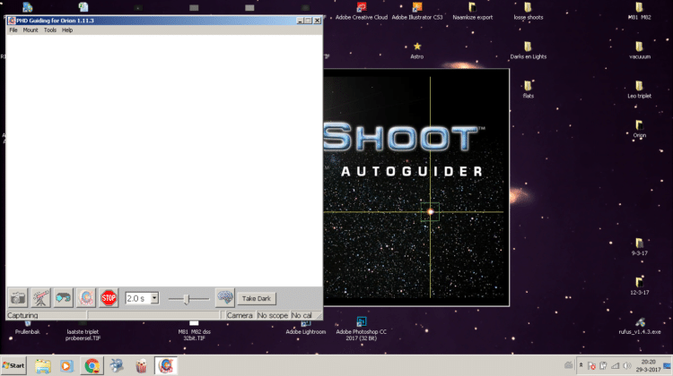
Task: Open the Orion desktop folder
Action: (640, 129)
